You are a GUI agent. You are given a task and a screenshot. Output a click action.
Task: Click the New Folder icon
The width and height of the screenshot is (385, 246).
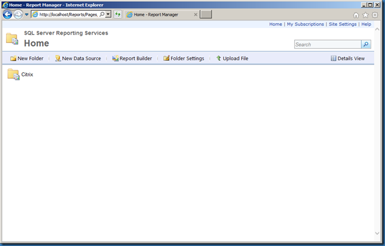pyautogui.click(x=13, y=59)
